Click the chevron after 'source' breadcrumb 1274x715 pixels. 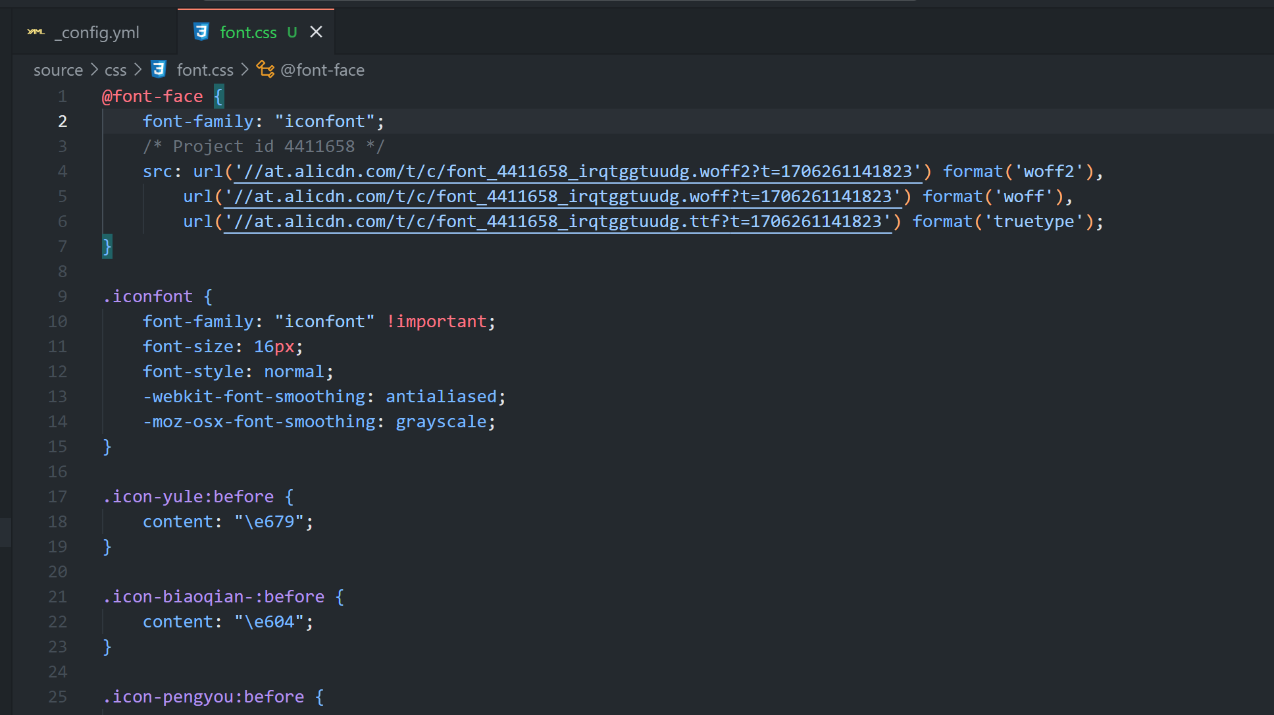tap(94, 70)
